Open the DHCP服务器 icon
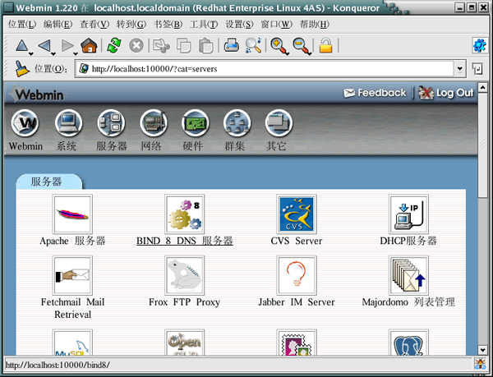Screen dimensions: 493x377 408,214
